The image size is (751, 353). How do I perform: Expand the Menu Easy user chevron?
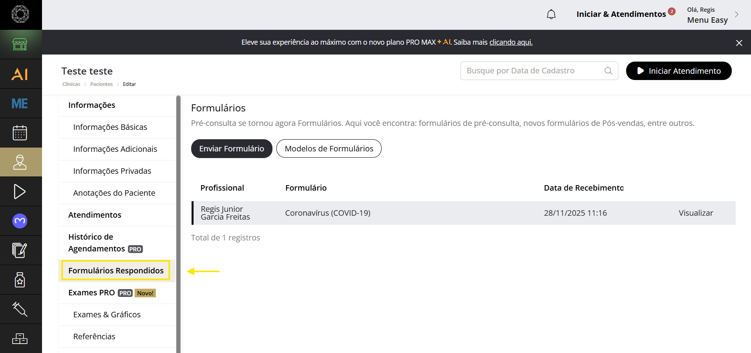pos(736,15)
